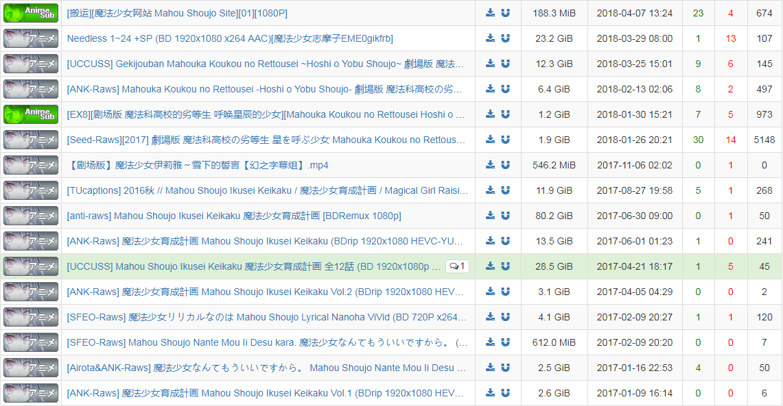Download torrent for Lyrical Nanoha ViVid row
The image size is (783, 406).
pyautogui.click(x=491, y=317)
